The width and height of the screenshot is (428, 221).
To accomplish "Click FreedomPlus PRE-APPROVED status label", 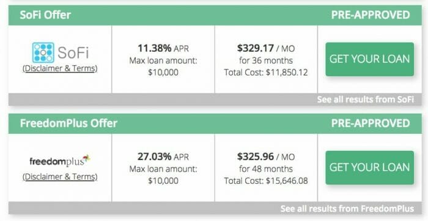I will (x=371, y=123).
